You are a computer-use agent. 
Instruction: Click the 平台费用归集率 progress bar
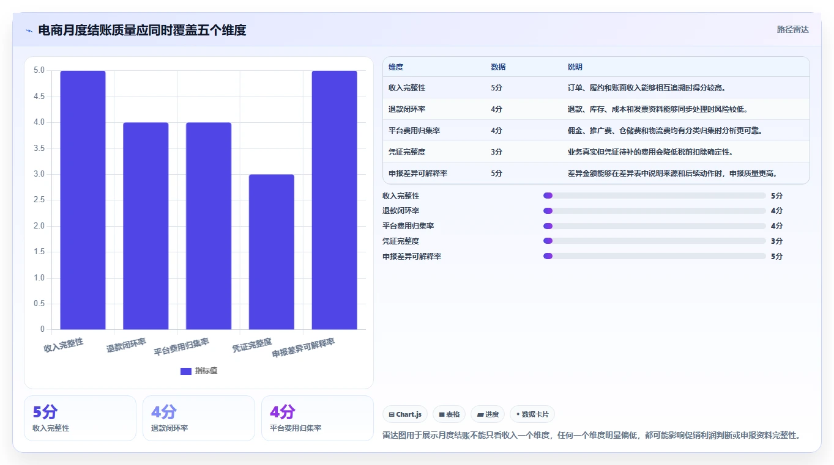(655, 226)
